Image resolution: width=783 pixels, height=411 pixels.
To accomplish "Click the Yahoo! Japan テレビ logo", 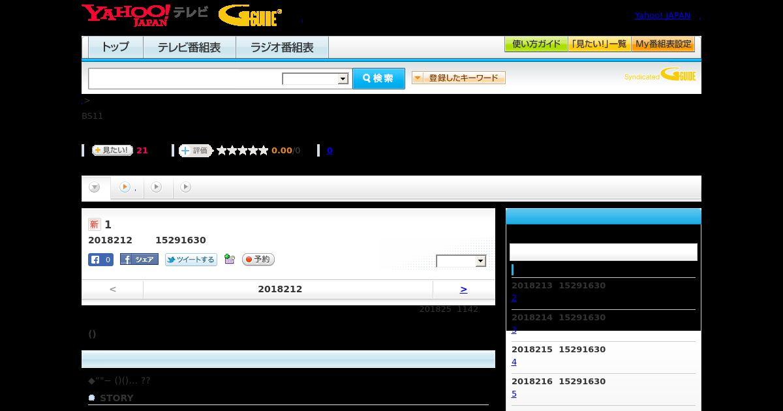I will [x=145, y=15].
